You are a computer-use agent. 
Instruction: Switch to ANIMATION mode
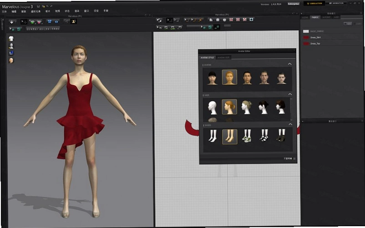point(336,3)
